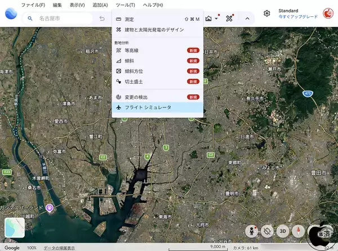Click the 大府市 map label
The image size is (338, 251).
202,225
